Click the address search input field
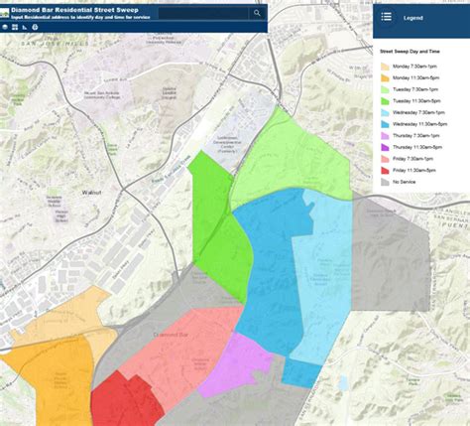This screenshot has height=426, width=470. click(x=203, y=13)
